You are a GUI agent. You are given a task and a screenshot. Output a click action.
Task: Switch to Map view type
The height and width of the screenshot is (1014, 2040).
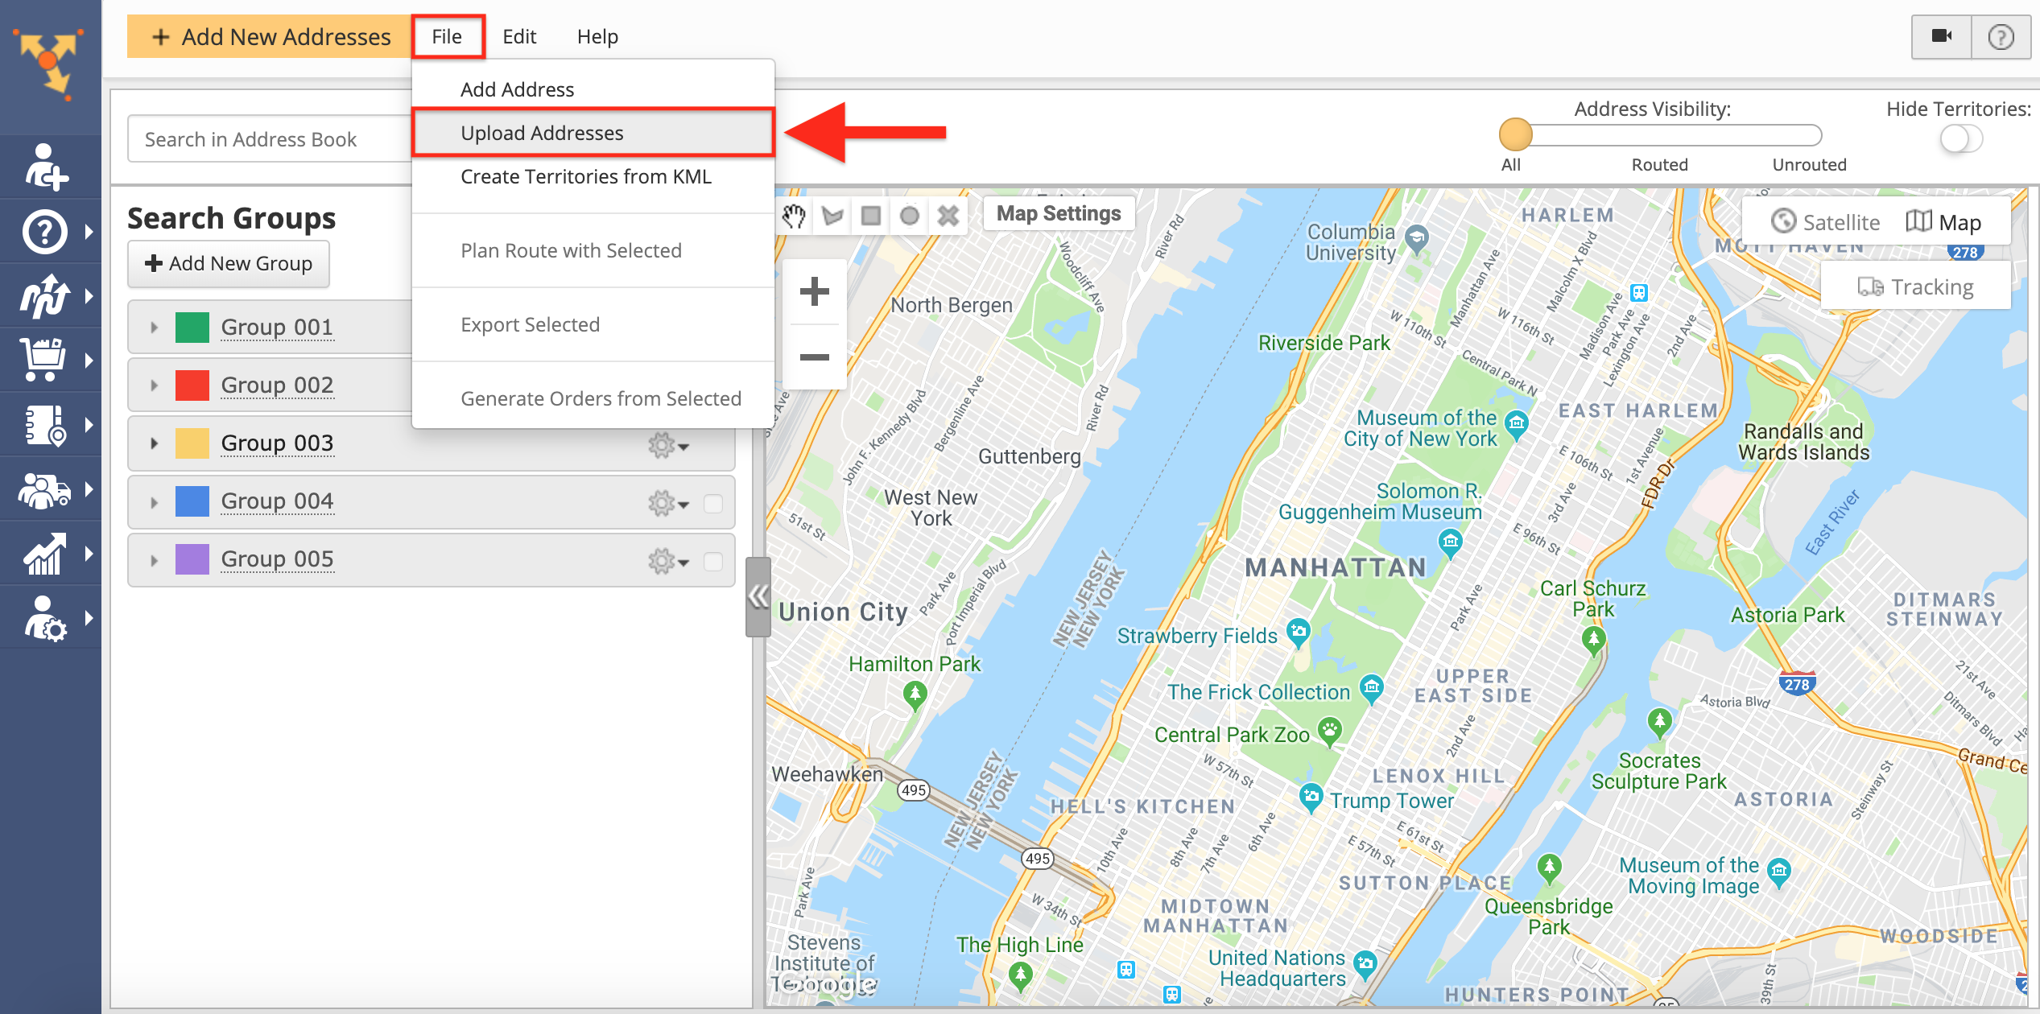click(1943, 222)
